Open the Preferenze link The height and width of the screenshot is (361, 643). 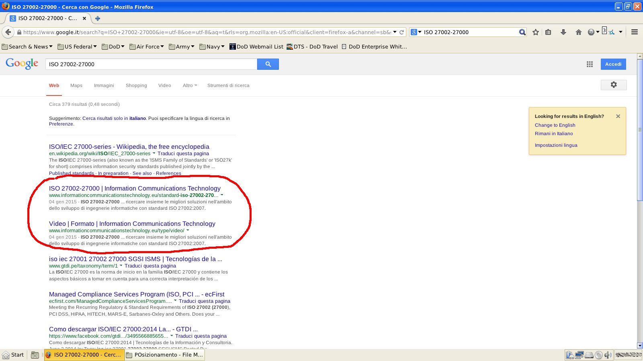click(61, 124)
